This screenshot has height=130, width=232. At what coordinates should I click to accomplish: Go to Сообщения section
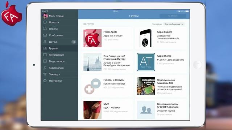(x=56, y=35)
